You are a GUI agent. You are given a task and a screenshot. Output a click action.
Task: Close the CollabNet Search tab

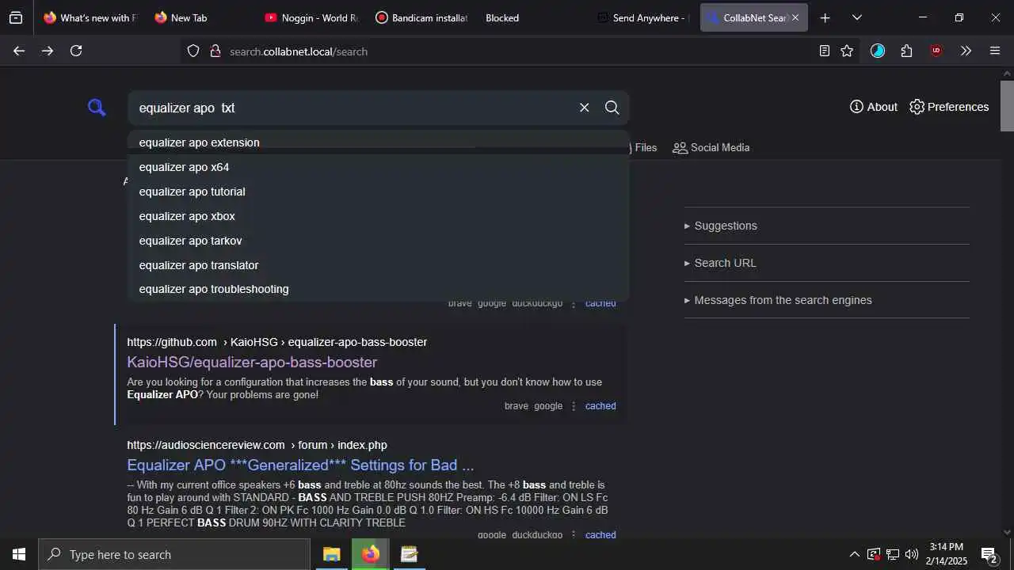[795, 17]
